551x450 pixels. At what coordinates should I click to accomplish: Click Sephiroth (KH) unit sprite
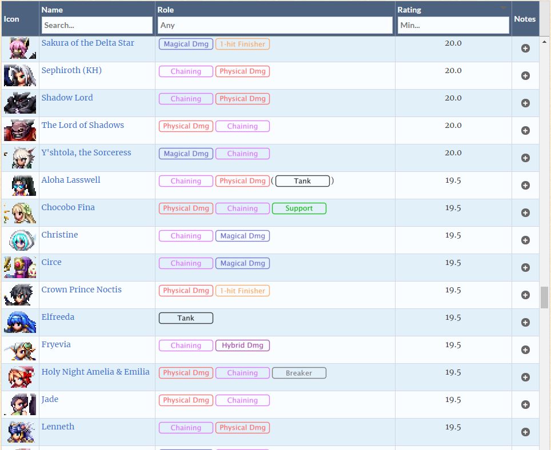click(x=20, y=75)
